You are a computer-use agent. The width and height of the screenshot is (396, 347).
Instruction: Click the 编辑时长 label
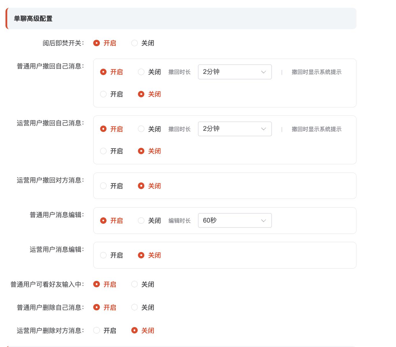tap(180, 221)
